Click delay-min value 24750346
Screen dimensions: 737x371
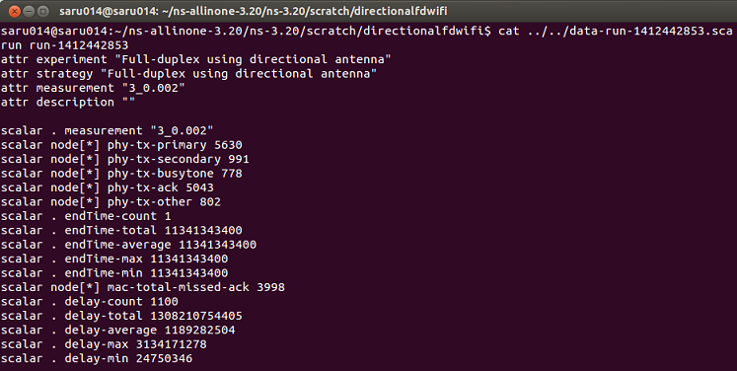164,358
